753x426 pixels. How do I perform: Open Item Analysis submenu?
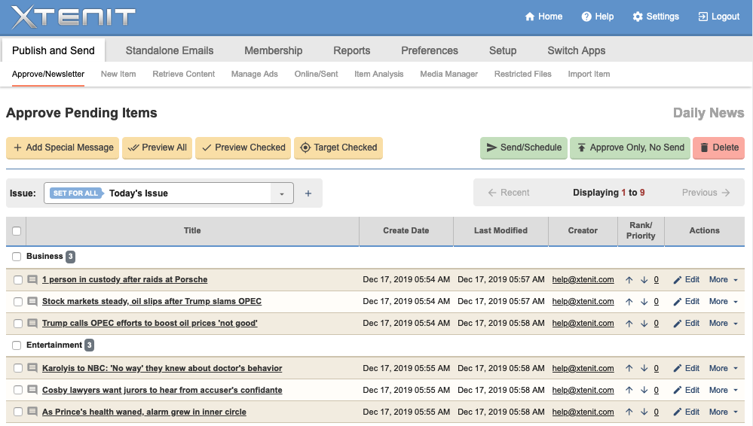[379, 74]
